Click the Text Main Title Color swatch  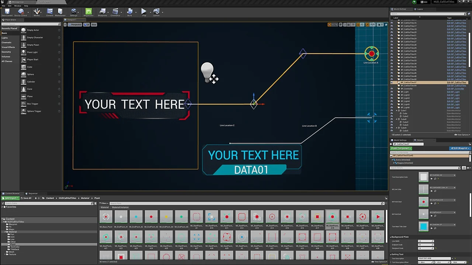click(423, 226)
